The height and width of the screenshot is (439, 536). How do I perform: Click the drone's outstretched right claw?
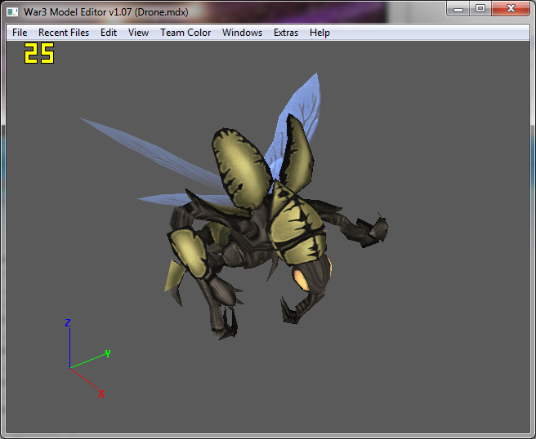pyautogui.click(x=372, y=230)
